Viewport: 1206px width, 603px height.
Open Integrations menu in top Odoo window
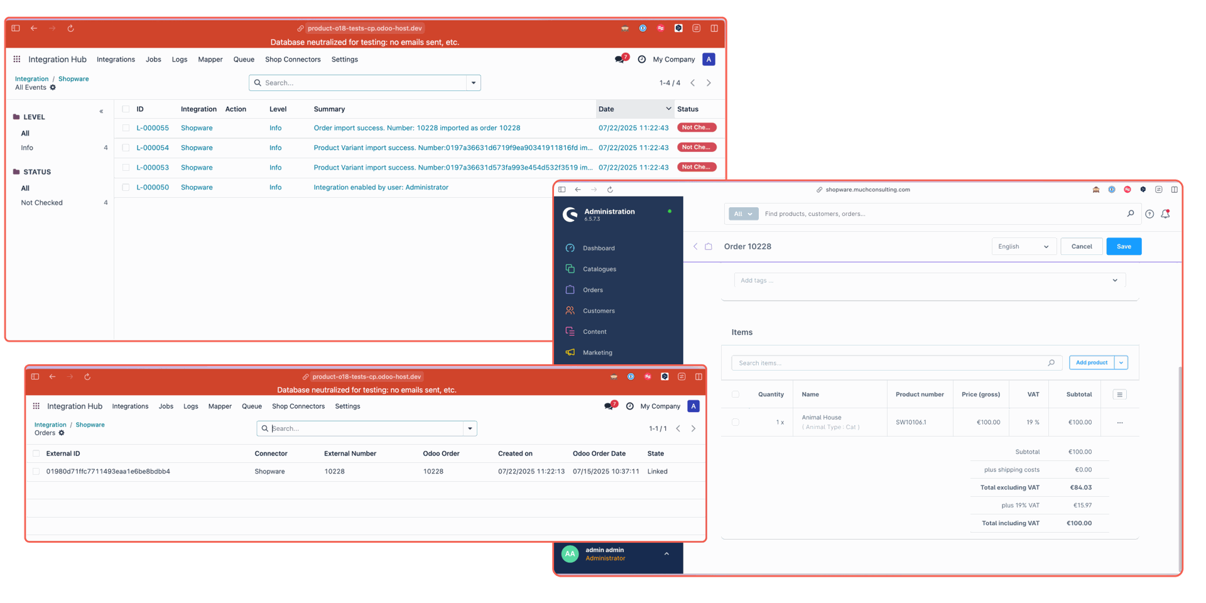[x=116, y=59]
